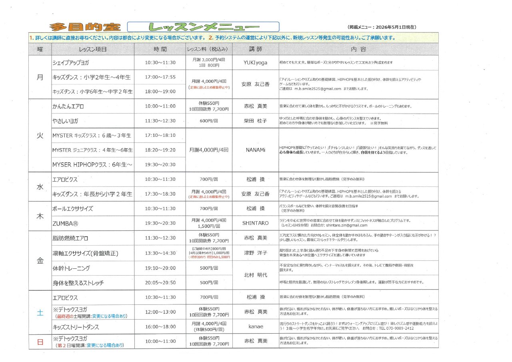Click the "かんたんエアロ" lesson name
Image resolution: width=512 pixels, height=362 pixels.
click(x=68, y=107)
